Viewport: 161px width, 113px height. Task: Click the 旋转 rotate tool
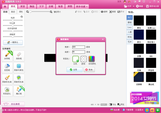(x=104, y=12)
